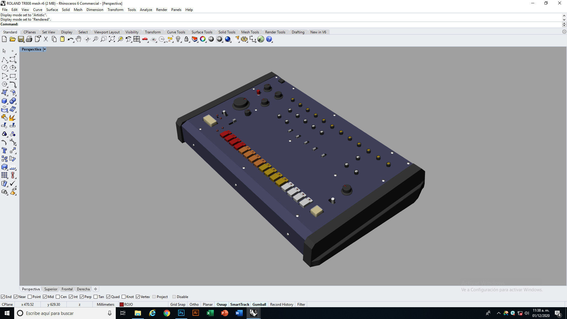Open Photoshop from the Windows taskbar
The height and width of the screenshot is (319, 567).
click(181, 313)
